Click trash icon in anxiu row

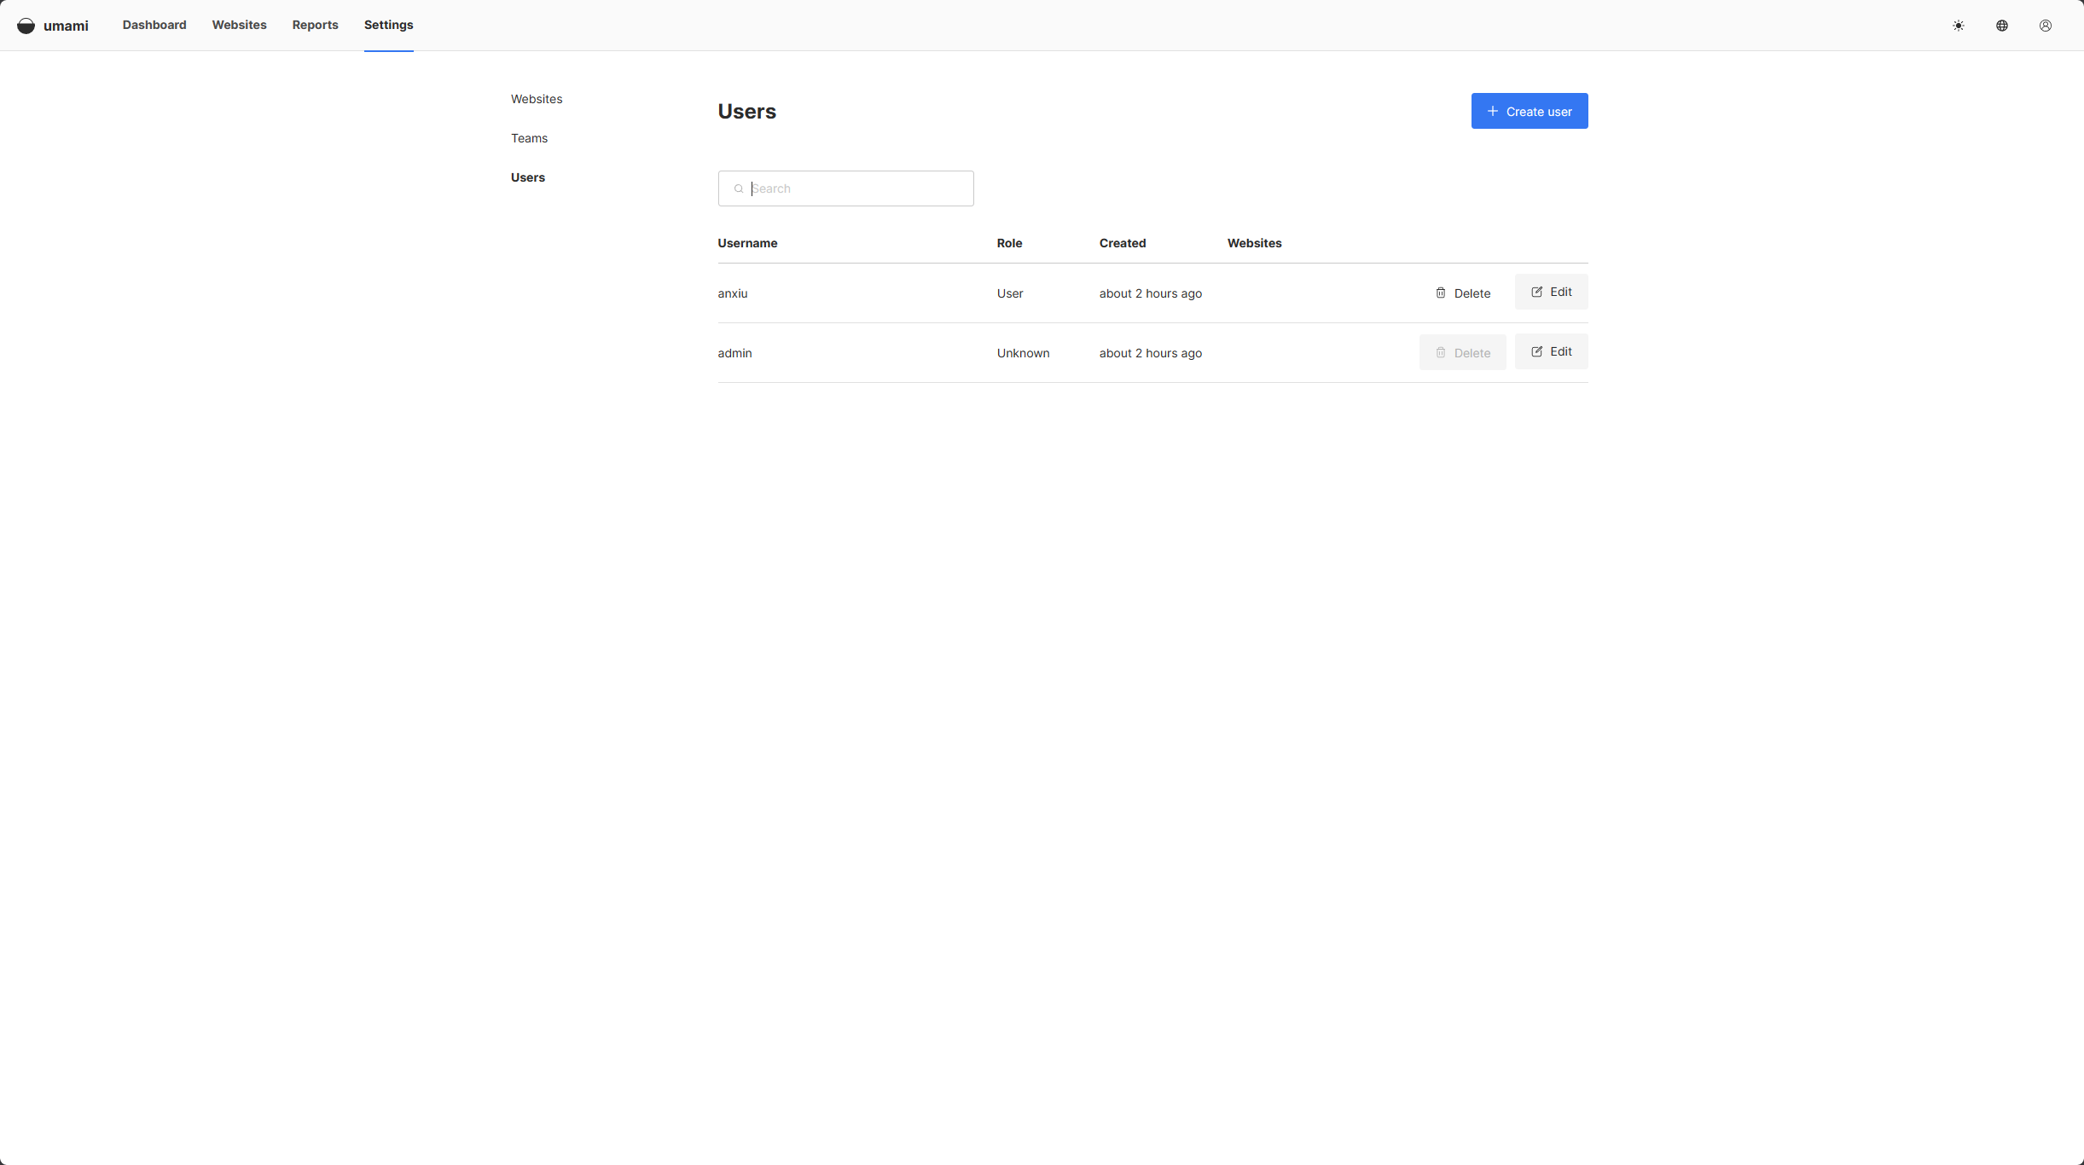click(x=1441, y=293)
